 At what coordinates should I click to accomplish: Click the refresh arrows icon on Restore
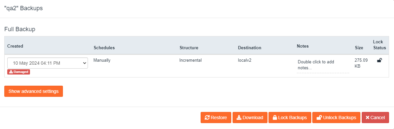[207, 118]
